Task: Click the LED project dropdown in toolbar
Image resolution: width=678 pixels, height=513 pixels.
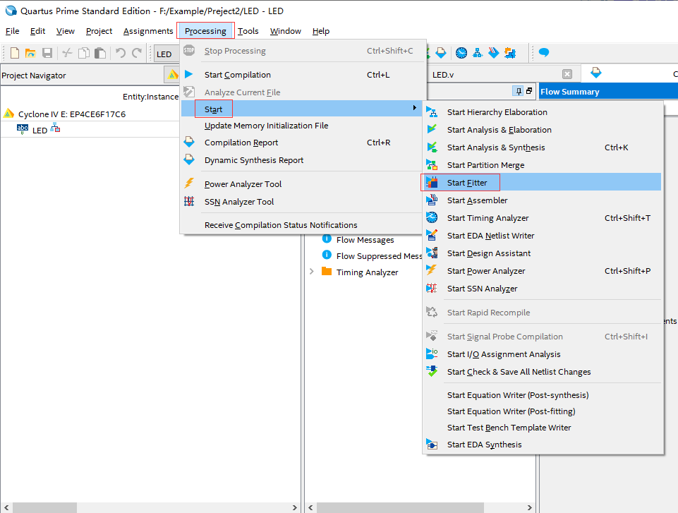Action: click(x=167, y=54)
